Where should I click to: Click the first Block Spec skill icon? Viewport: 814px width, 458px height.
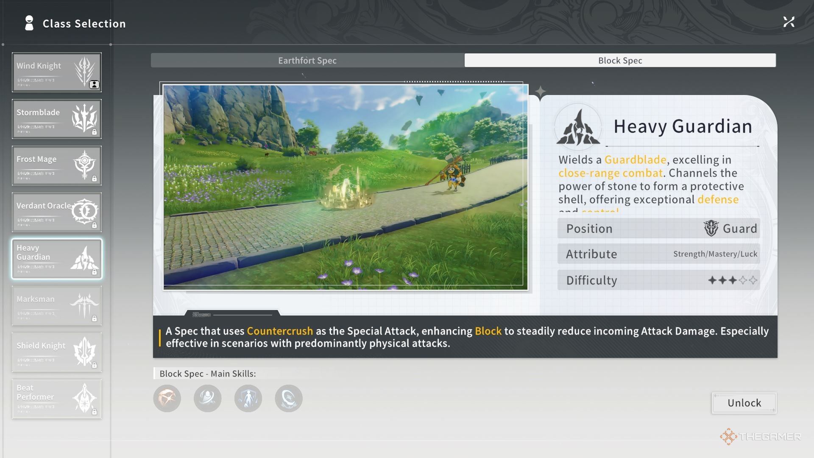(x=167, y=398)
